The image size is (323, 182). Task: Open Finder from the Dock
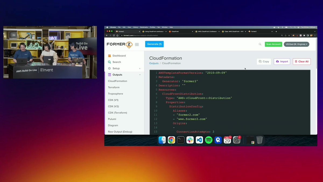coord(162,140)
